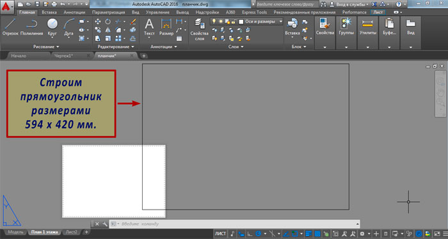Click the Save icon in quick access toolbar
Viewport: 448px width, 239px height.
click(x=37, y=4)
